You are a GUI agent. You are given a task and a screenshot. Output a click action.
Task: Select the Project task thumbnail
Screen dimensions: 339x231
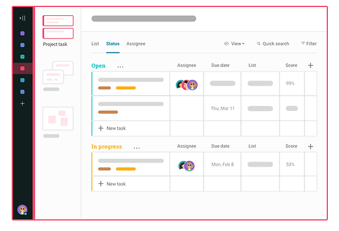pos(58,27)
